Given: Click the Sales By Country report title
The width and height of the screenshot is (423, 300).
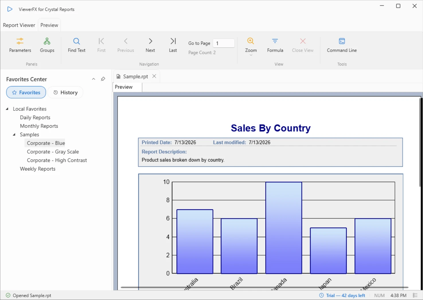Looking at the screenshot, I should pyautogui.click(x=271, y=128).
